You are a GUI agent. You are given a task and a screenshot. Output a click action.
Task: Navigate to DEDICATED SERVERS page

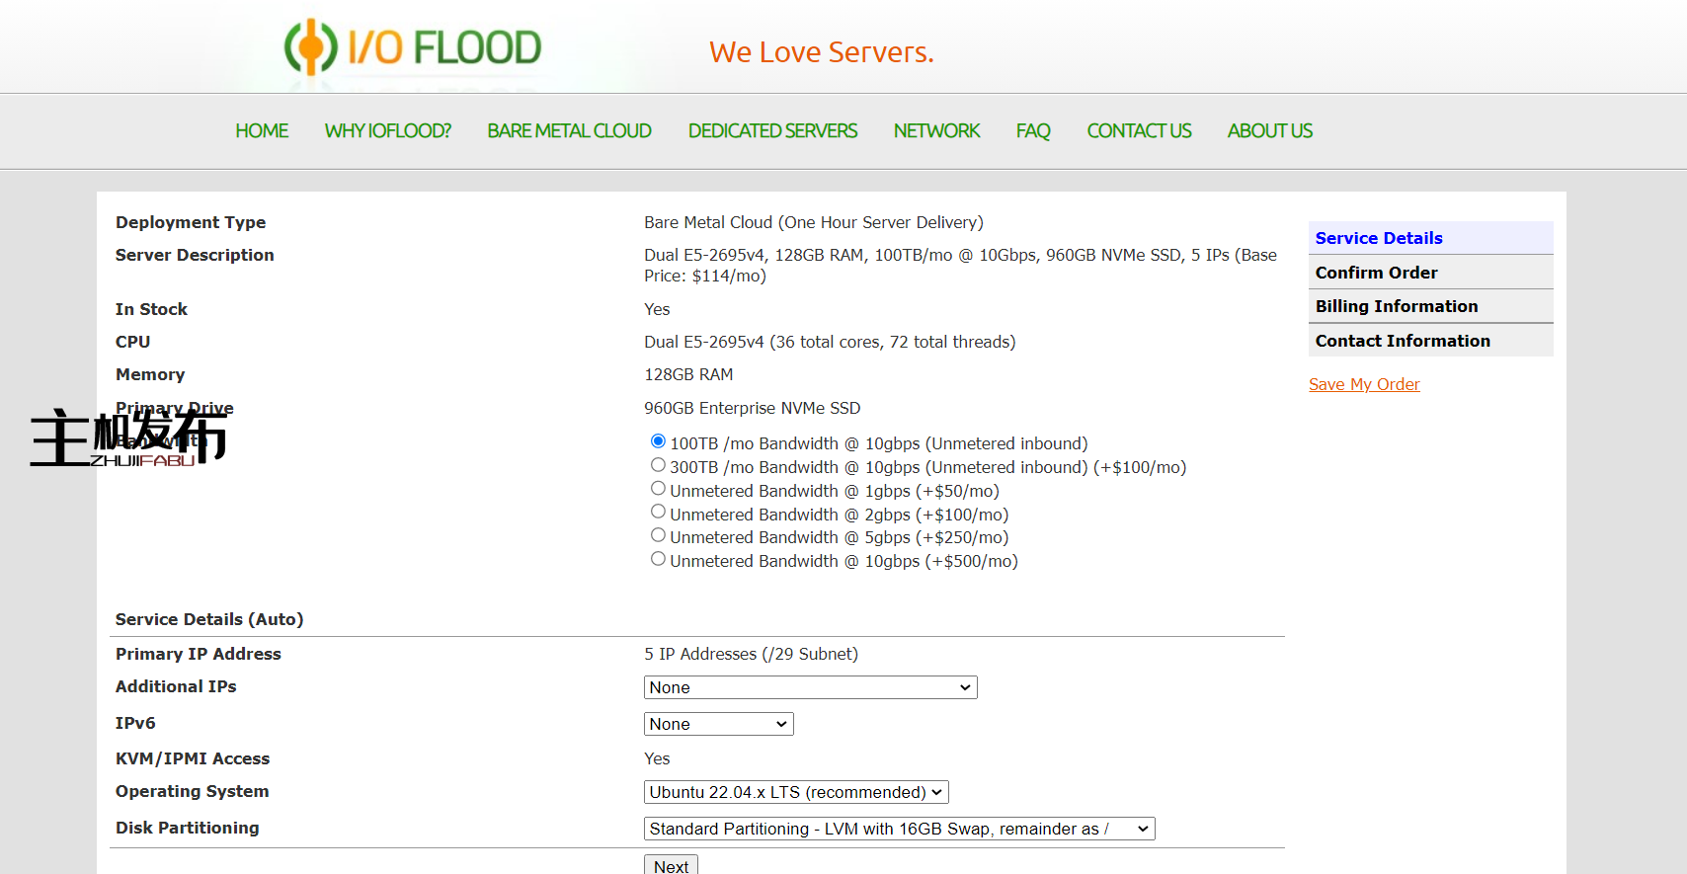click(x=772, y=131)
